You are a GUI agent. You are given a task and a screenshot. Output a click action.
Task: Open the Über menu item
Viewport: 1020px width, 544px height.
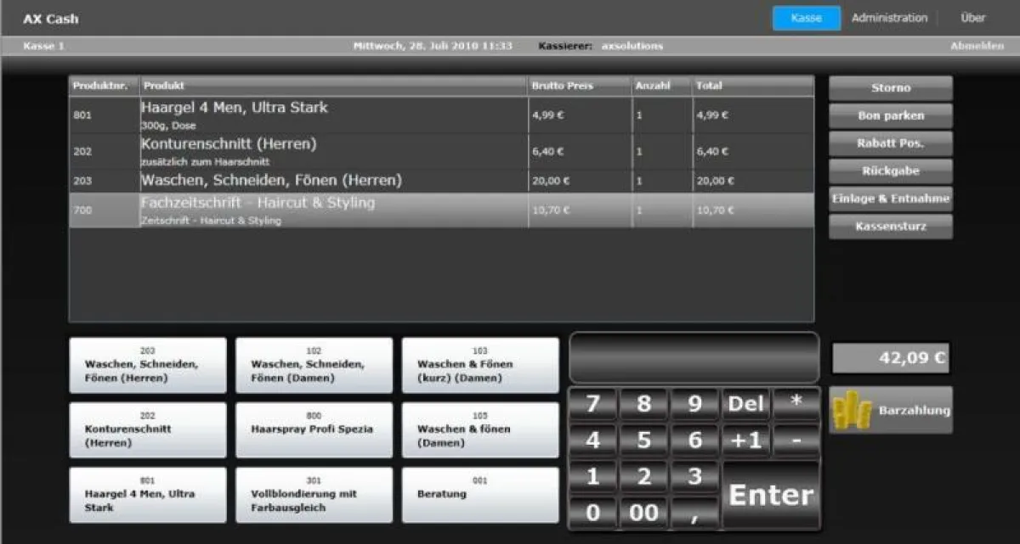pos(972,18)
